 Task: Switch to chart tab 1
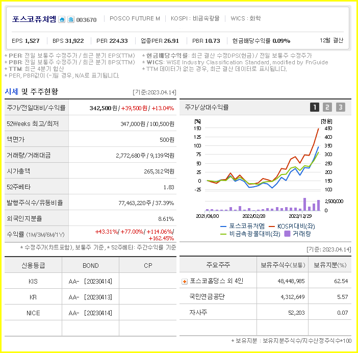pyautogui.click(x=314, y=107)
